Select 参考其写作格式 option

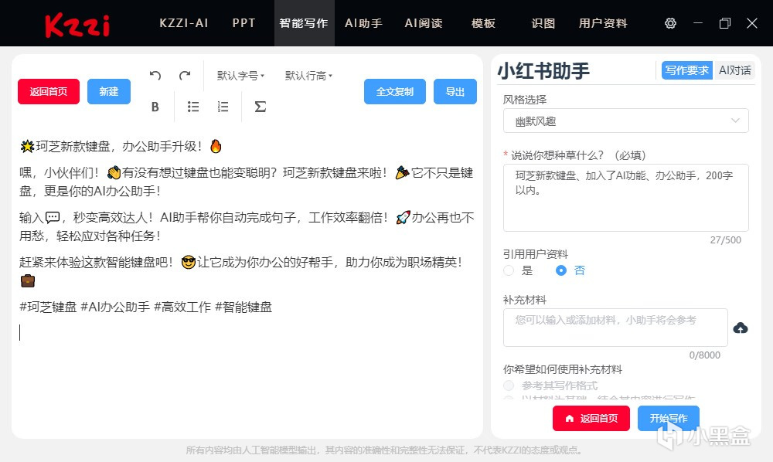(509, 386)
